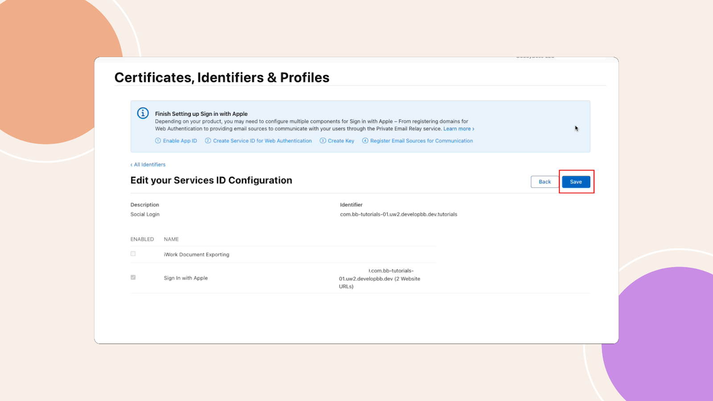Click the Save button
This screenshot has width=713, height=401.
(576, 182)
